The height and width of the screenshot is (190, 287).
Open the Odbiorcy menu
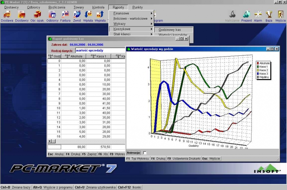(x=33, y=7)
